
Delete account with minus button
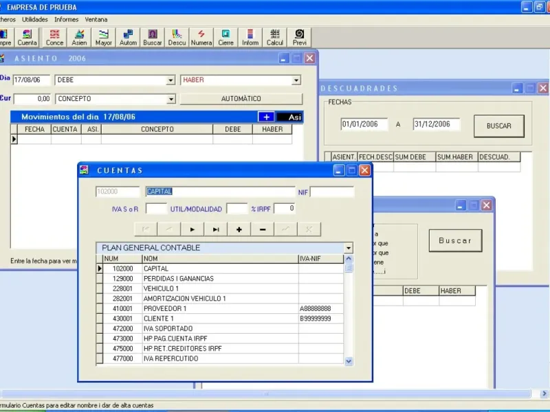[x=263, y=229]
